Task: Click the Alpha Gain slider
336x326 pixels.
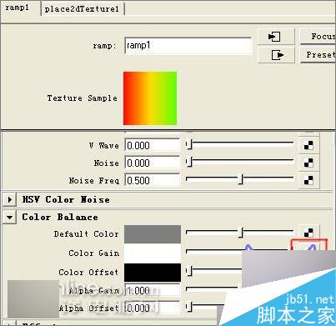Action: coord(213,289)
